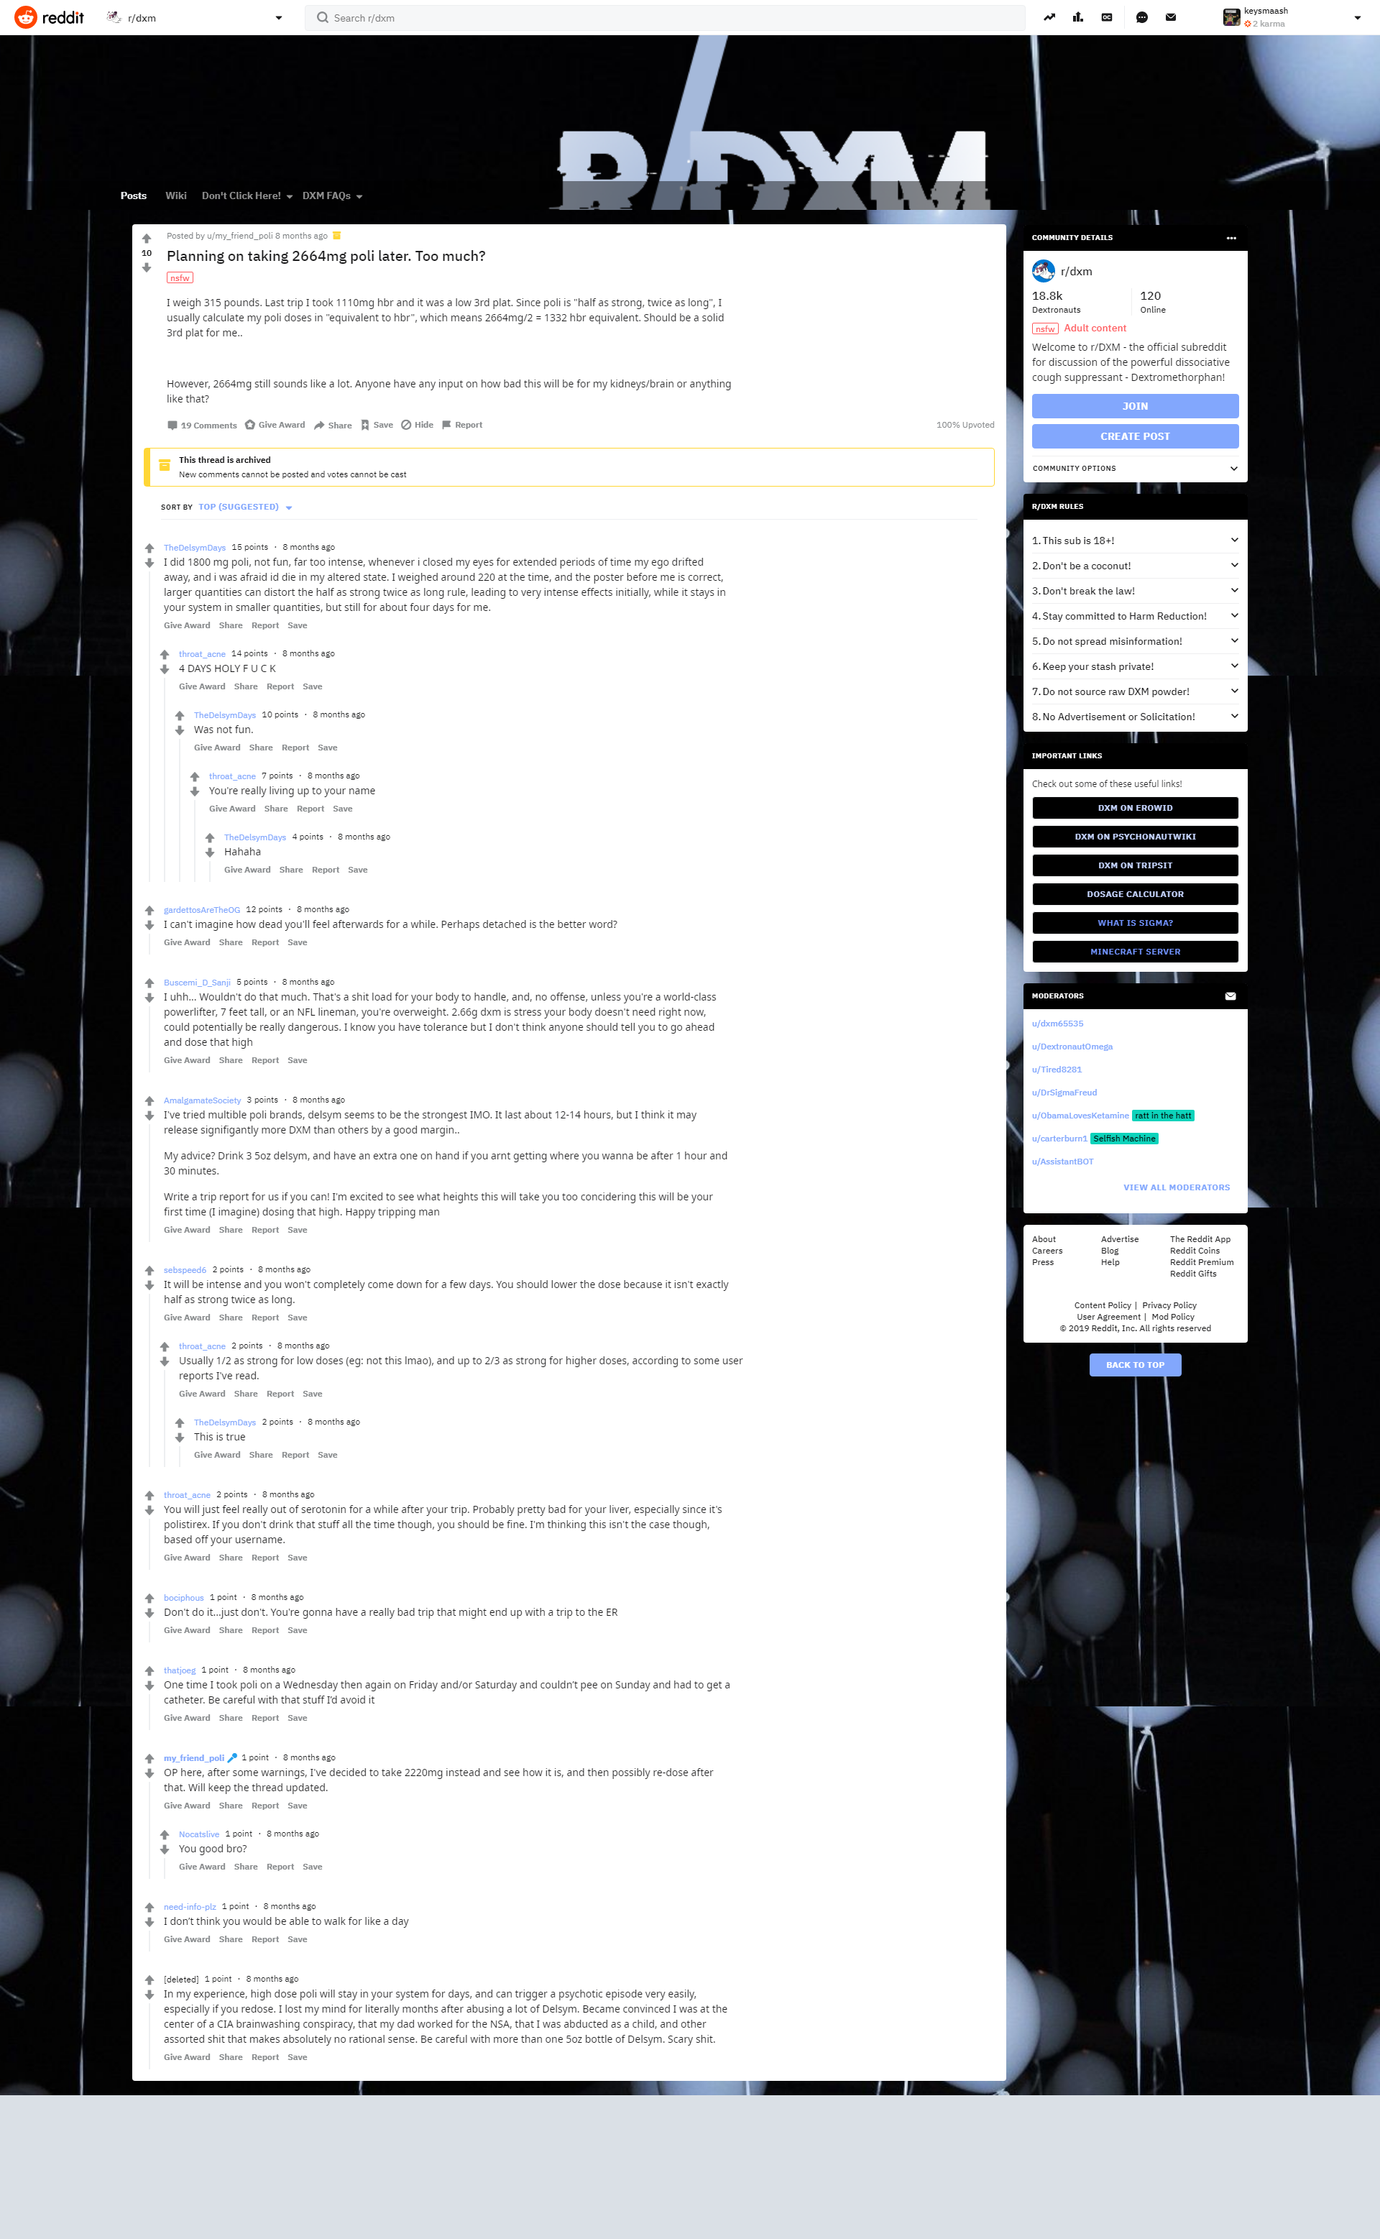The height and width of the screenshot is (2239, 1380).
Task: Open the r/dxm community dropdown
Action: coord(193,17)
